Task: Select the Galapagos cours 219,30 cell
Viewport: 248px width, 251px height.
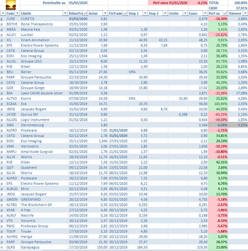Action: [198, 247]
